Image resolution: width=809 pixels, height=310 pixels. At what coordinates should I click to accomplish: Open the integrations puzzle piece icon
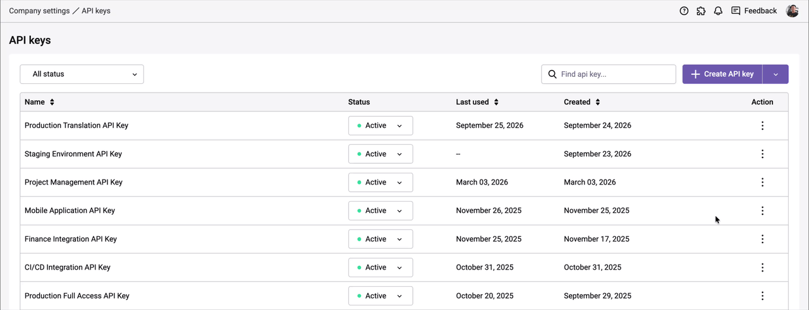(701, 11)
